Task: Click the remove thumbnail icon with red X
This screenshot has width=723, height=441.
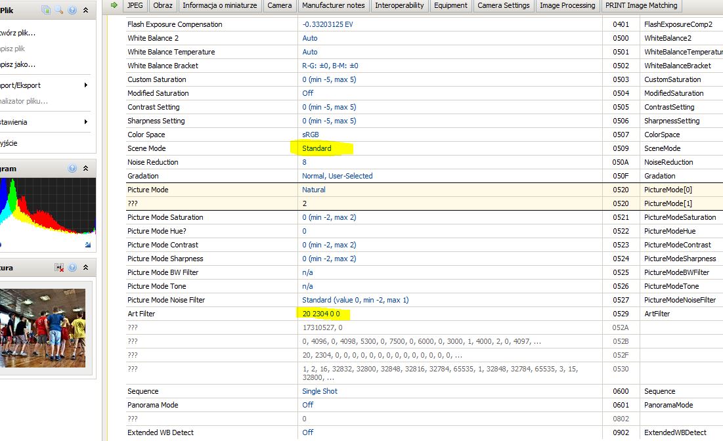Action: point(59,268)
